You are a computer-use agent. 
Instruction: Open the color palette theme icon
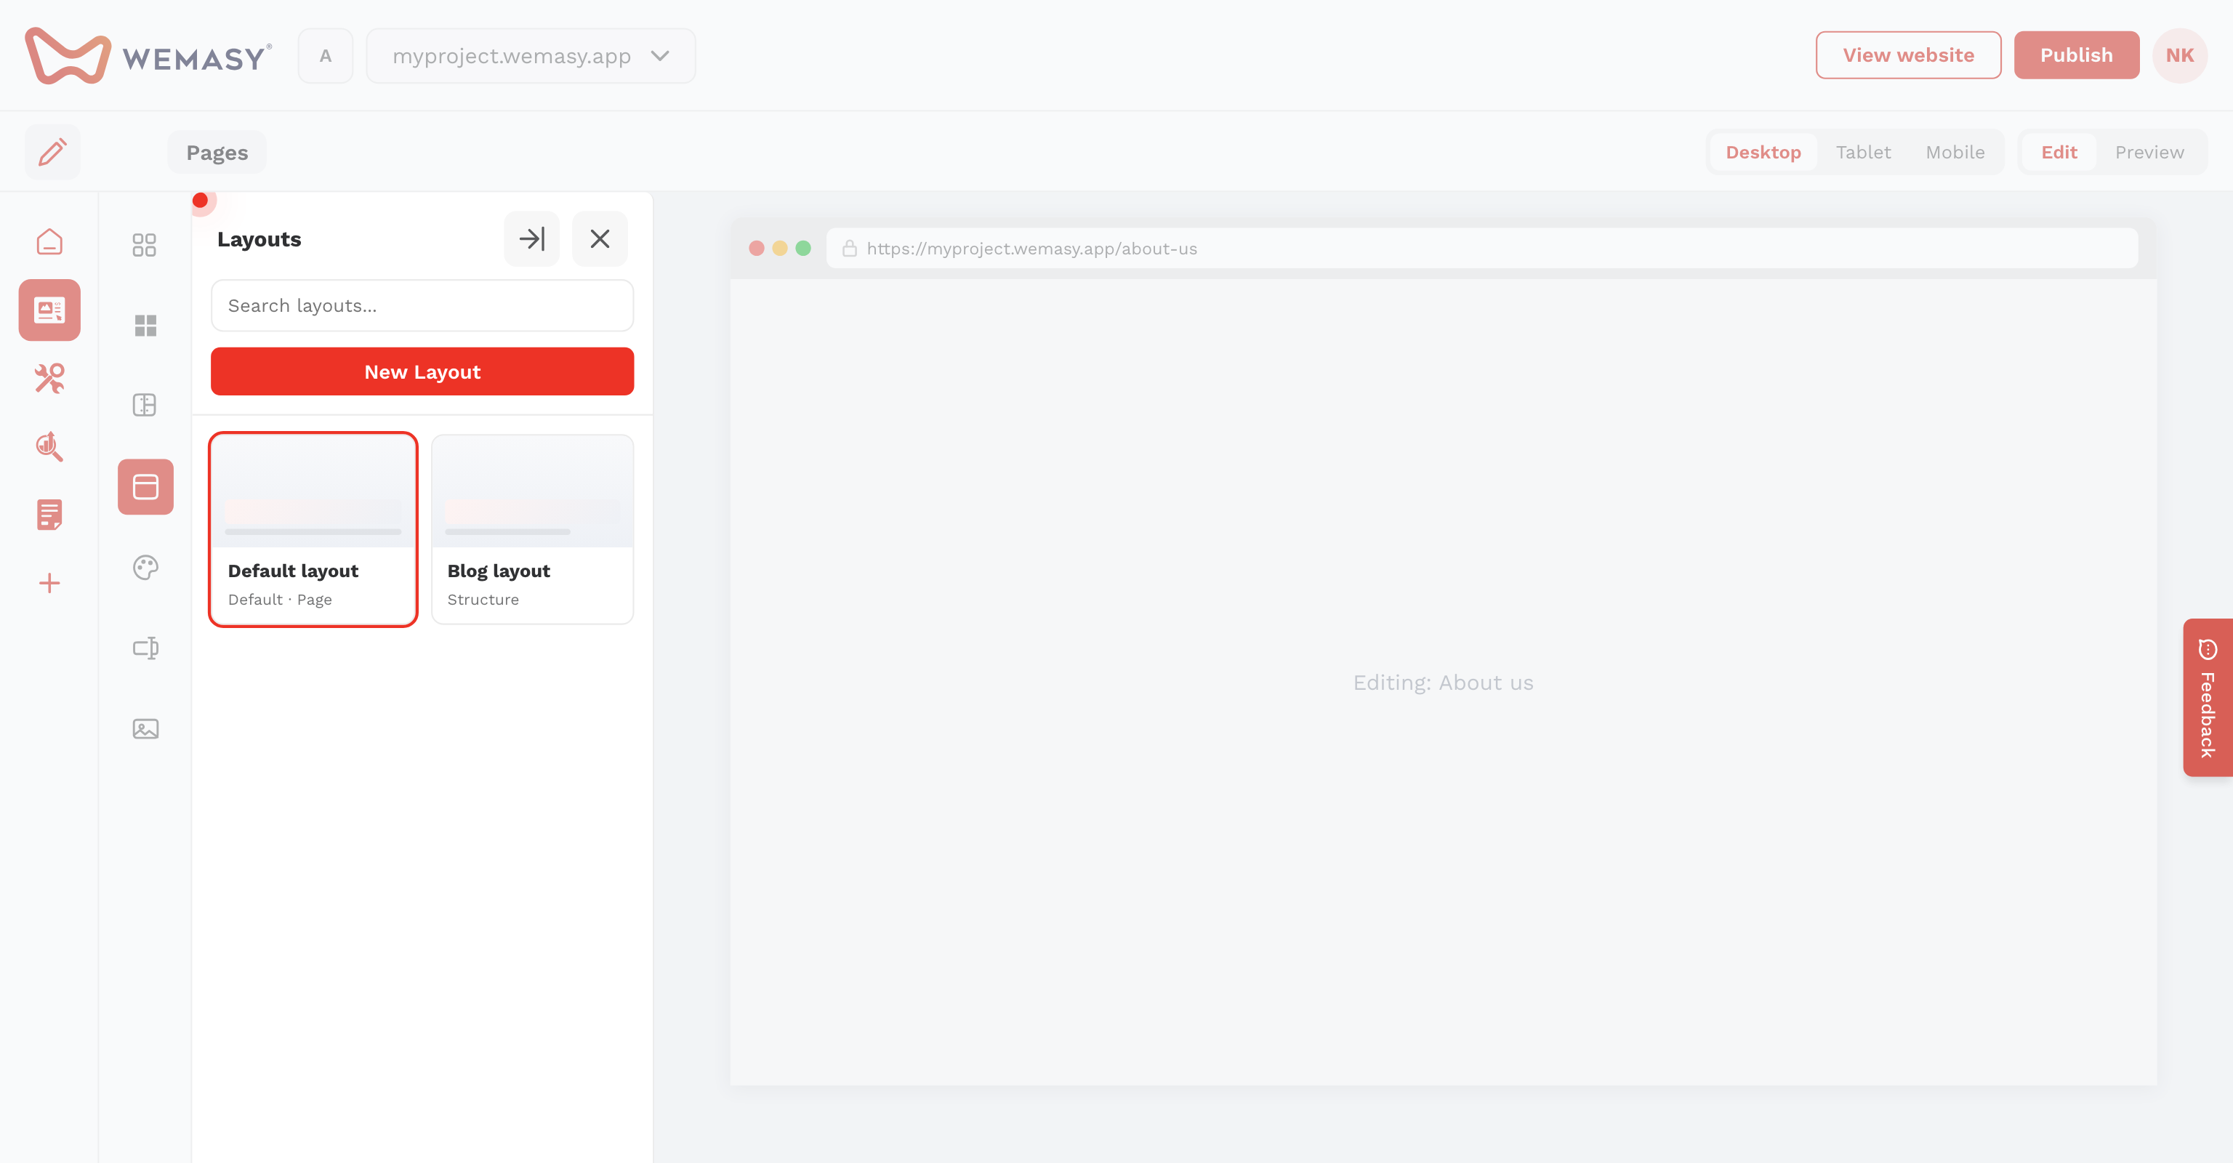click(x=145, y=568)
